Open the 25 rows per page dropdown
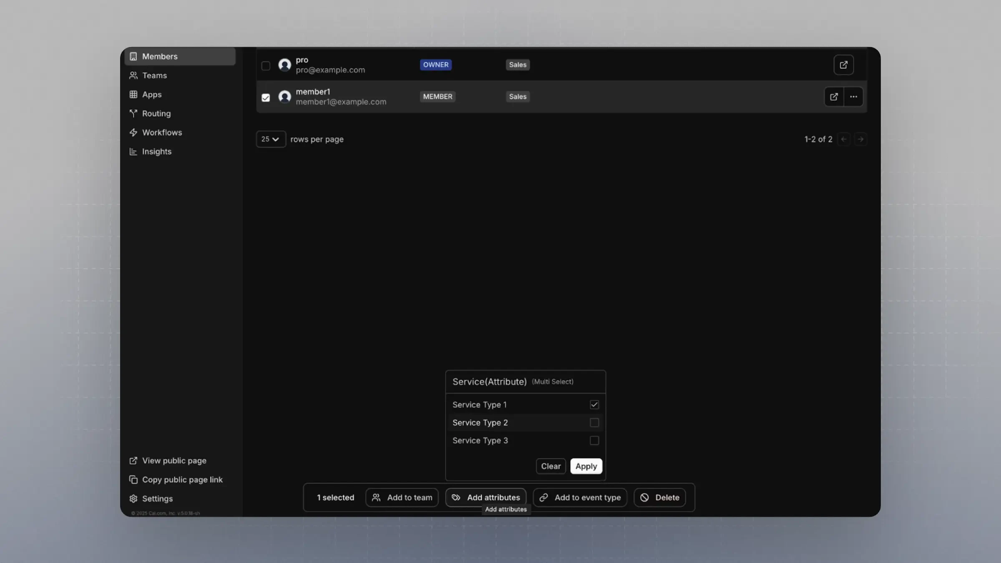 271,139
